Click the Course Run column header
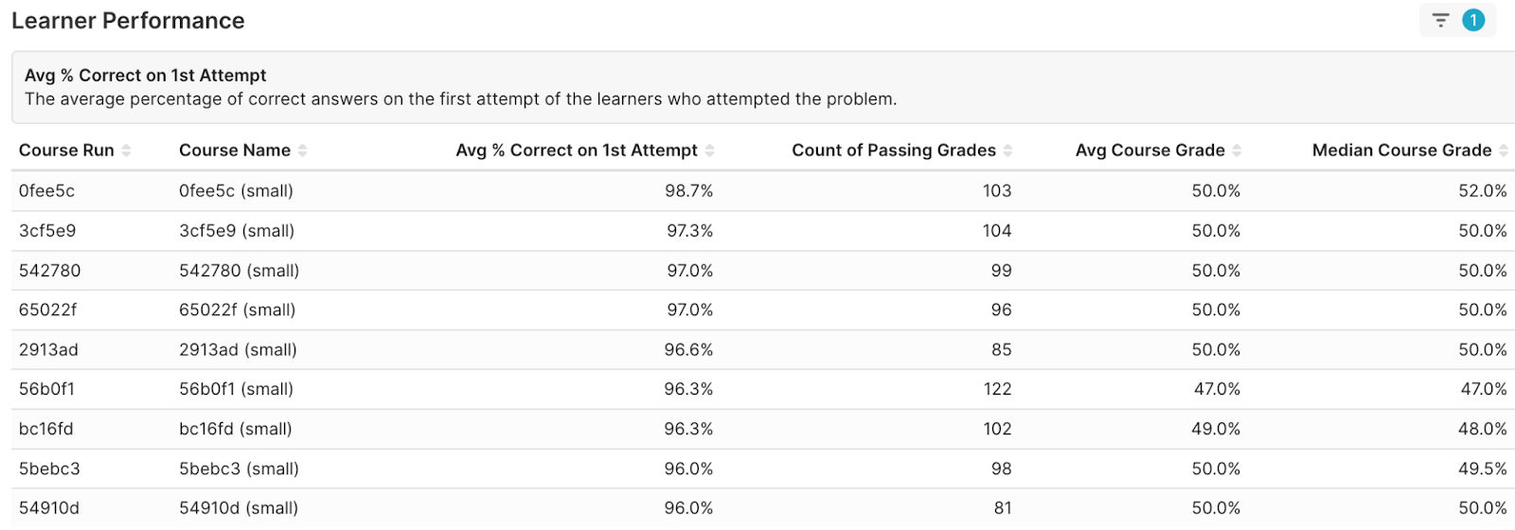This screenshot has height=530, width=1515. click(x=66, y=150)
